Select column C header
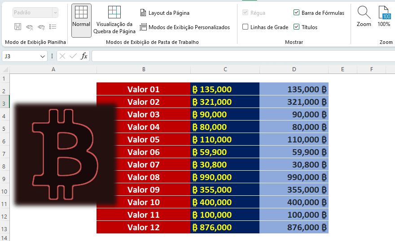 pyautogui.click(x=225, y=69)
